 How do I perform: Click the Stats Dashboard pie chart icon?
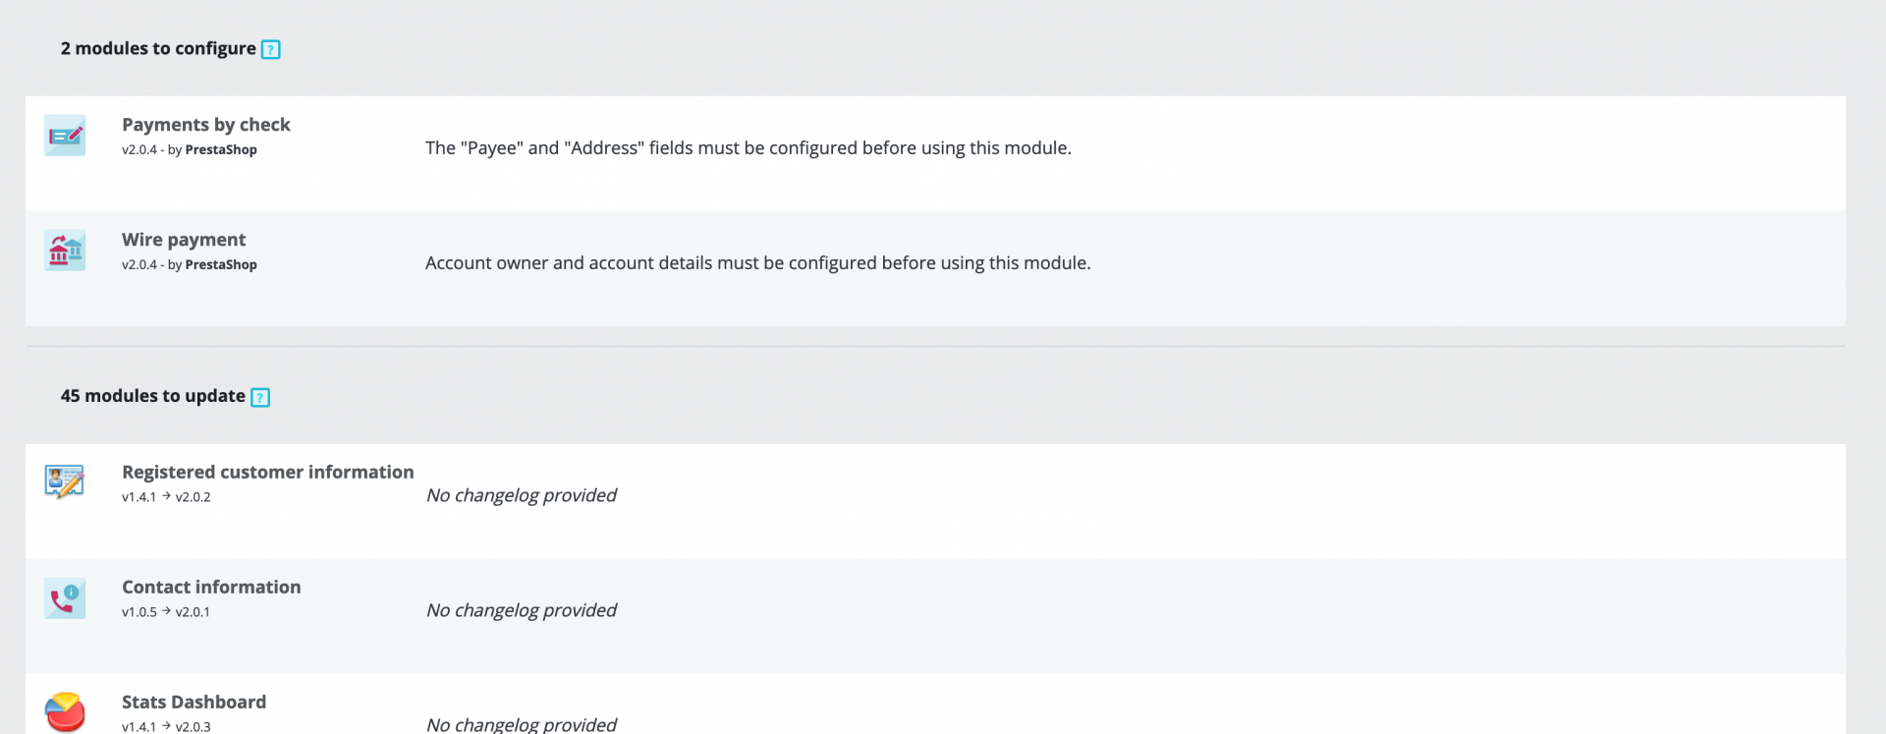pyautogui.click(x=65, y=712)
